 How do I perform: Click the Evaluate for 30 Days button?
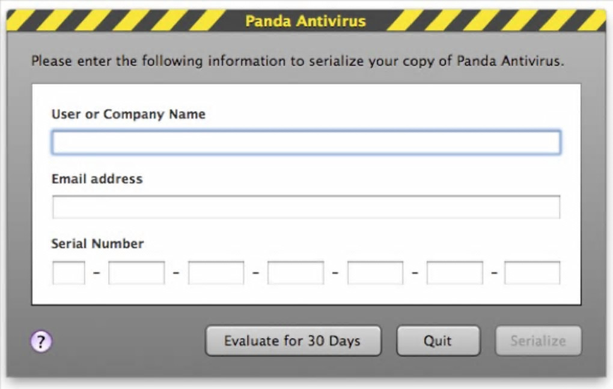[x=293, y=341]
